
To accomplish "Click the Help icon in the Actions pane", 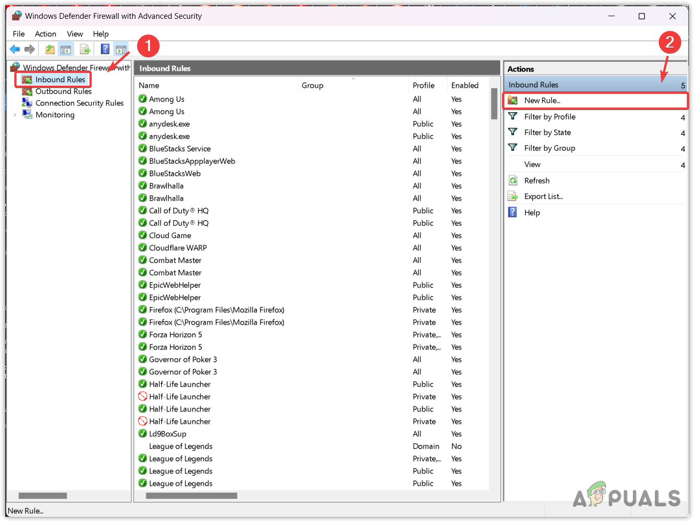I will [x=513, y=212].
